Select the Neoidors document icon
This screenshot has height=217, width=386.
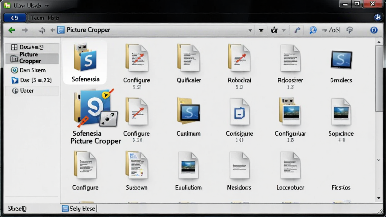pyautogui.click(x=239, y=165)
